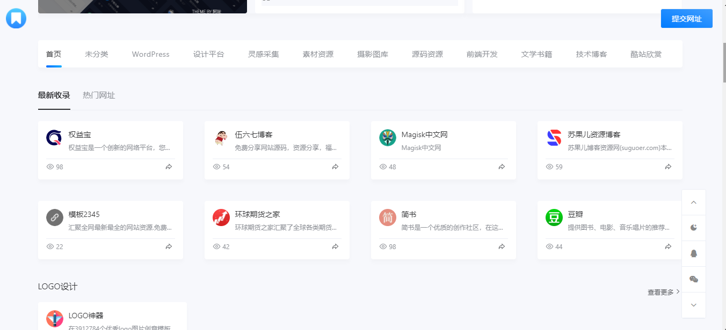Open the 摄影图库 category tab

373,54
